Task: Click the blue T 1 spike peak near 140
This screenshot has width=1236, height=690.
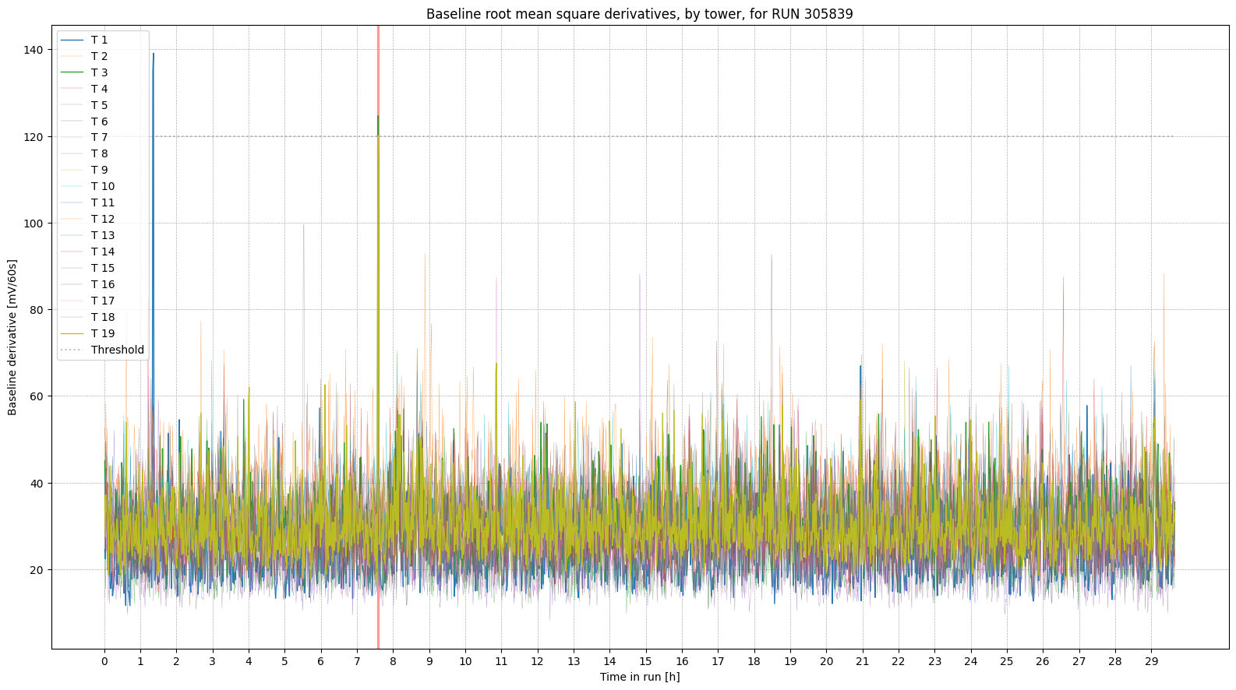Action: pos(154,55)
